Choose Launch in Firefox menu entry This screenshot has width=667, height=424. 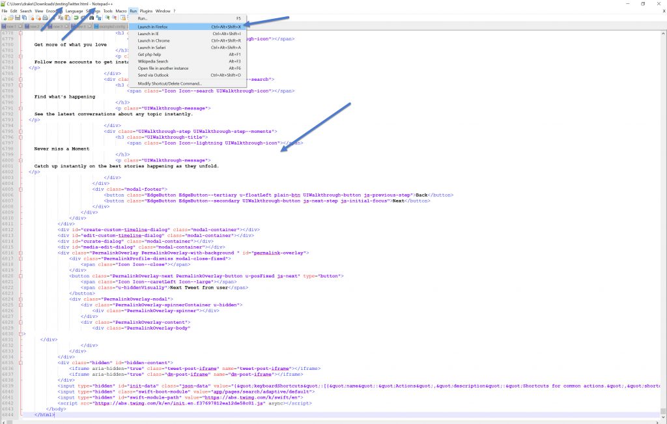coord(152,27)
